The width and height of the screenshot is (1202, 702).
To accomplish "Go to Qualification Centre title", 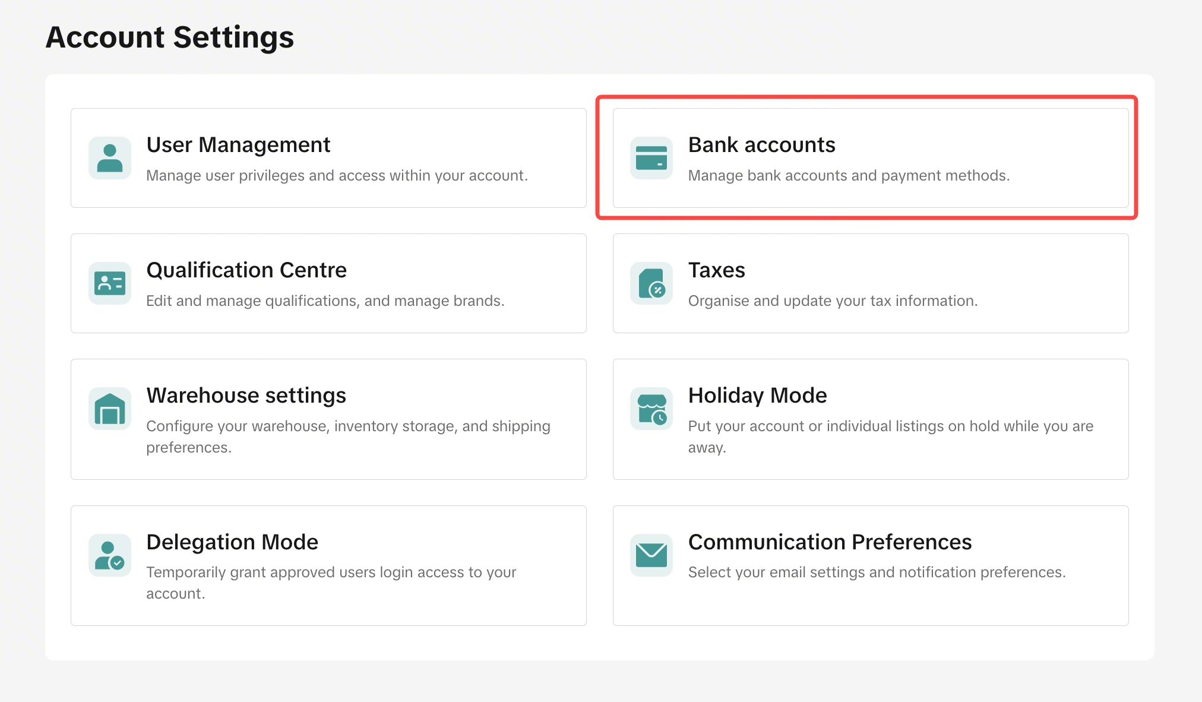I will [246, 270].
